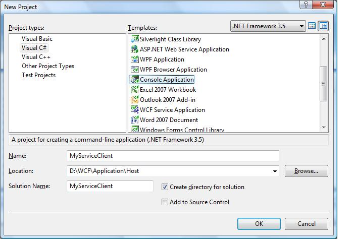Click the Location field with D:\WCF\Application\Host

[173, 171]
